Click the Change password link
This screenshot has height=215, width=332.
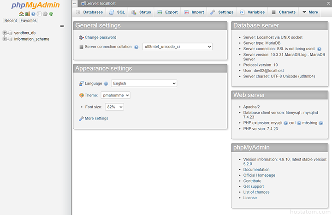pyautogui.click(x=100, y=37)
